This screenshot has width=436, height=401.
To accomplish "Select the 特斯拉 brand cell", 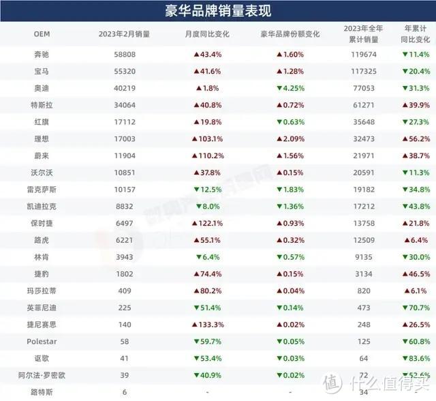I will coord(42,105).
